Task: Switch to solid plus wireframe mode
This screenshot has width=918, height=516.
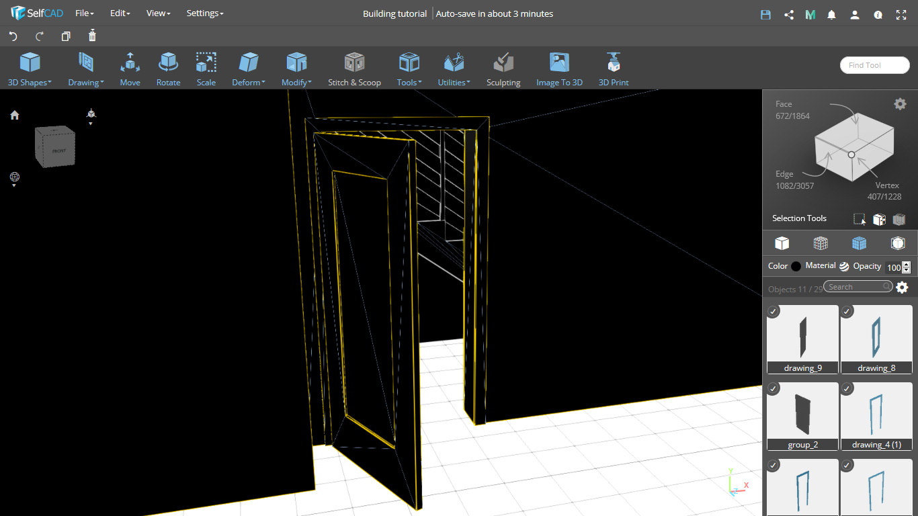Action: pyautogui.click(x=859, y=243)
